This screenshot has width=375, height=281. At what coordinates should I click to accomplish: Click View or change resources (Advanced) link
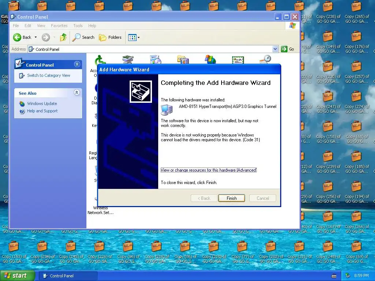(208, 170)
